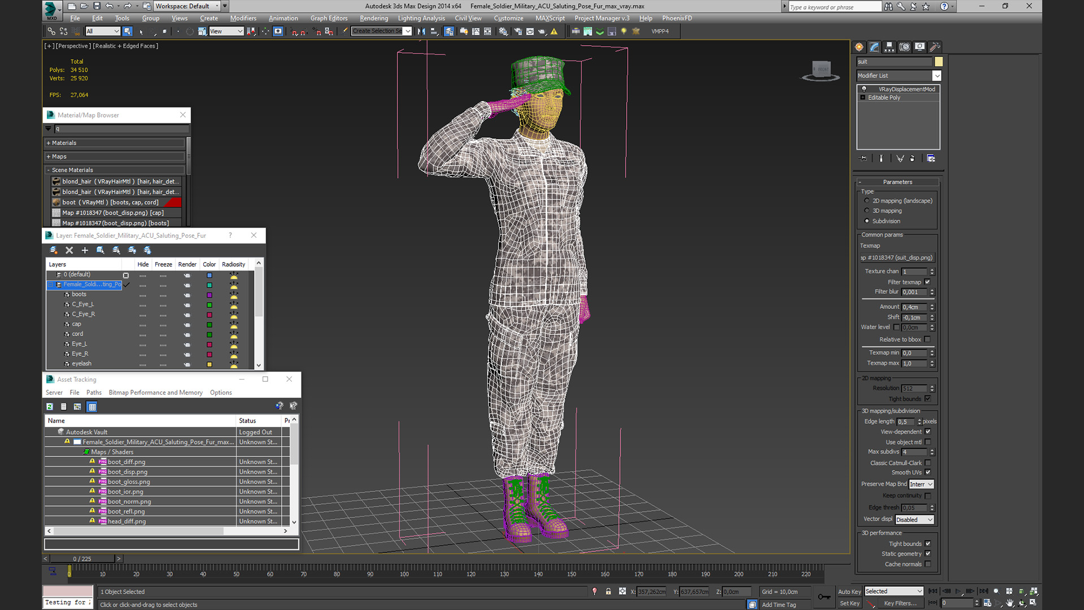
Task: Click material browser search field
Action: pyautogui.click(x=121, y=129)
